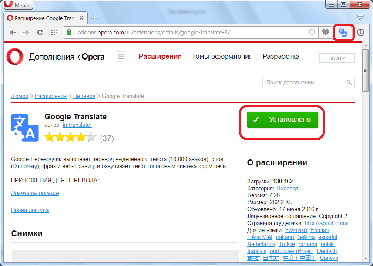Screen dimensions: 373x266
Task: Select the Расширения navigation tab
Action: 160,57
